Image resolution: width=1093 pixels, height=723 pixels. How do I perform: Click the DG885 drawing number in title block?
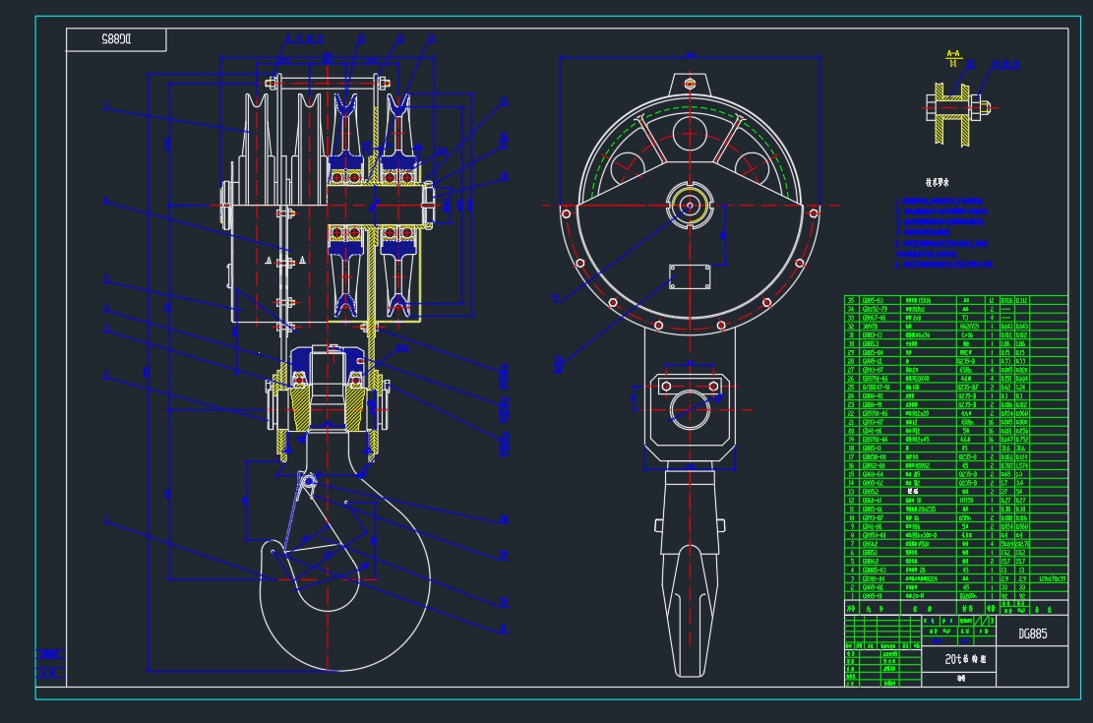coord(1032,633)
